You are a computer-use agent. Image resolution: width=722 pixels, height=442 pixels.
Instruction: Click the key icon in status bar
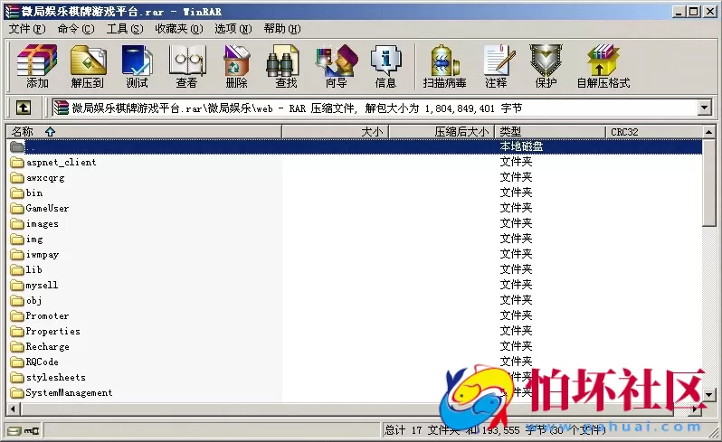tap(32, 431)
